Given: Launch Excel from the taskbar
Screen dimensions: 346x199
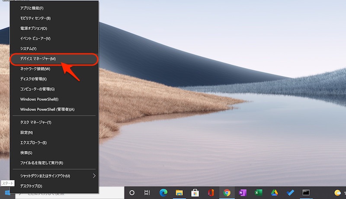Looking at the screenshot, I should (x=259, y=193).
